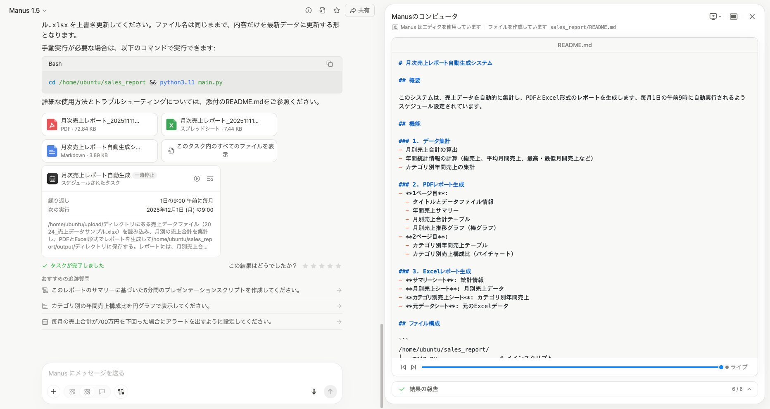770x409 pixels.
Task: Toggle the takeover control monitor icon
Action: 713,17
